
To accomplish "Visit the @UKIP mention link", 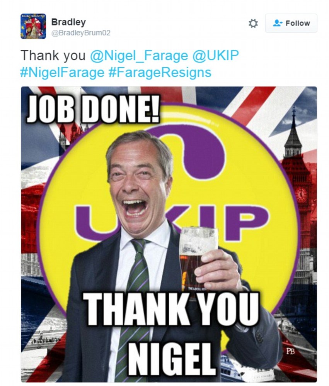I will tap(215, 56).
